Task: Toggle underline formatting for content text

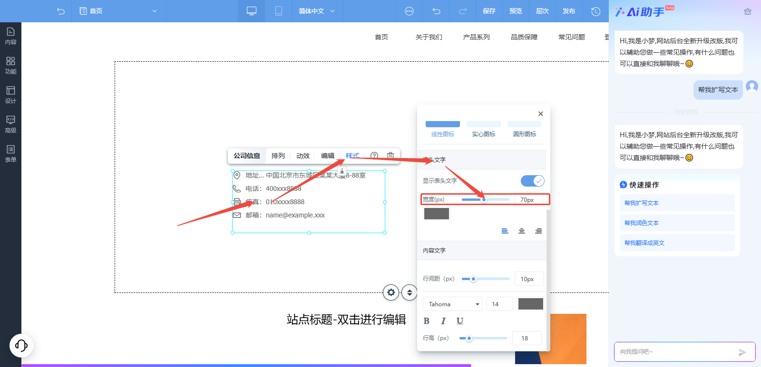Action: [459, 321]
